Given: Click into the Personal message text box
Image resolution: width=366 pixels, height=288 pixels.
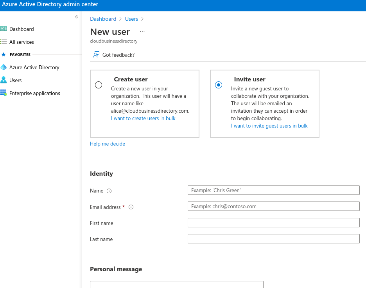Looking at the screenshot, I should [x=177, y=284].
